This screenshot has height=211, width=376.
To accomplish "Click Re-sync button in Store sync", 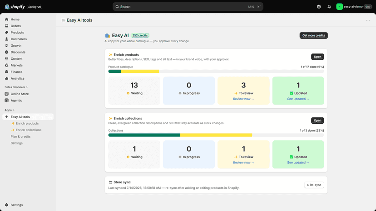I will [314, 185].
